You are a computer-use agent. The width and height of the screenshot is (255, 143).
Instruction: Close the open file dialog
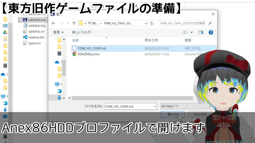point(213,14)
